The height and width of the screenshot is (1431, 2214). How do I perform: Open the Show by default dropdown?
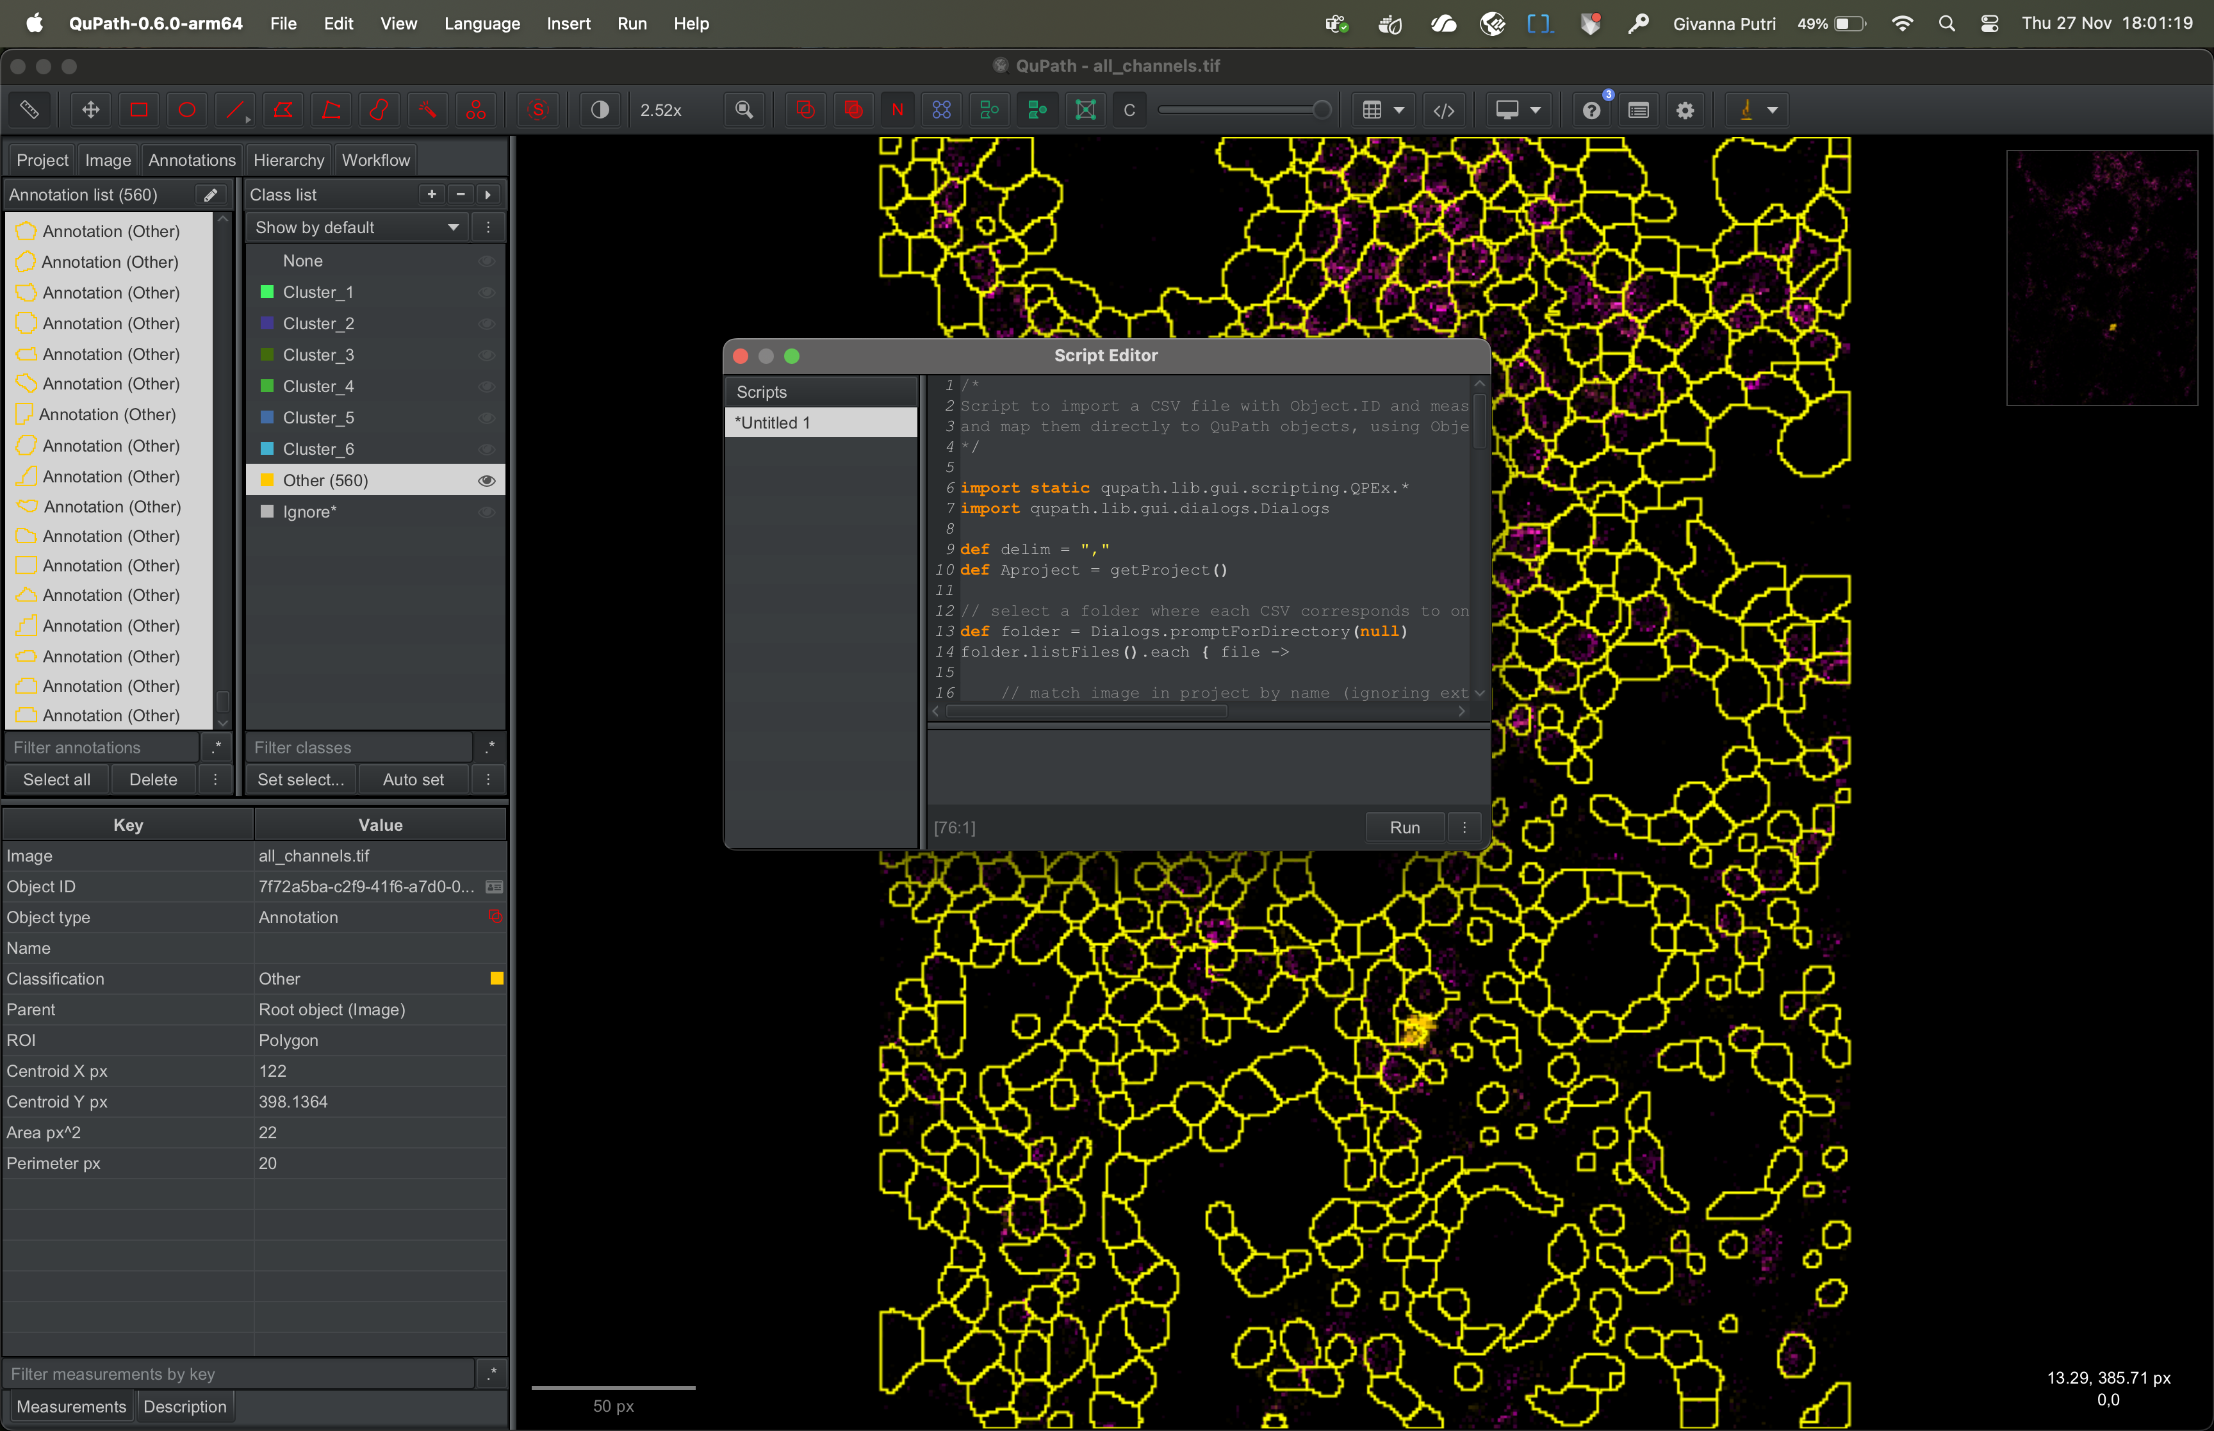click(x=357, y=227)
